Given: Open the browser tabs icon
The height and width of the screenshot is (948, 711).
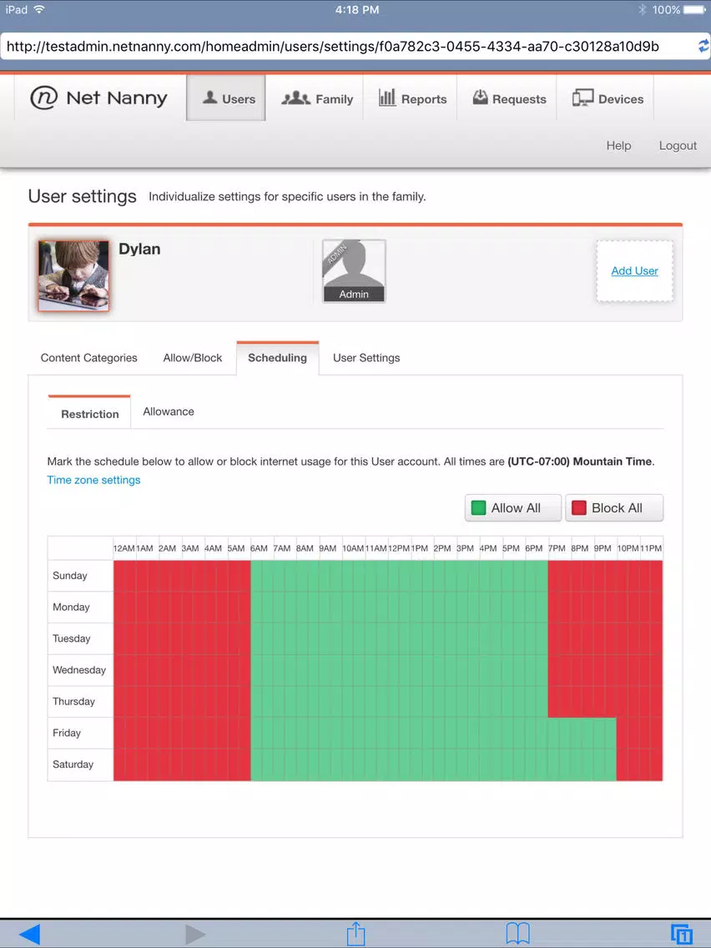Looking at the screenshot, I should [681, 934].
